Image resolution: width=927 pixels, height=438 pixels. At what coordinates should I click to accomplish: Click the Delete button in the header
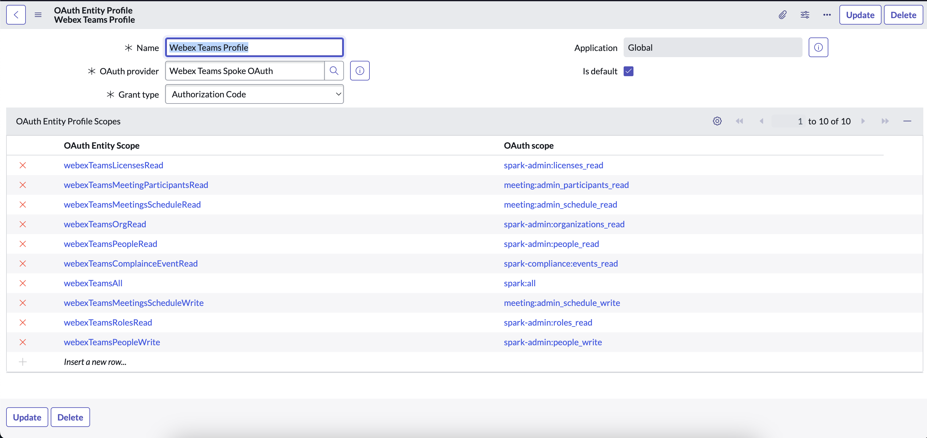903,15
